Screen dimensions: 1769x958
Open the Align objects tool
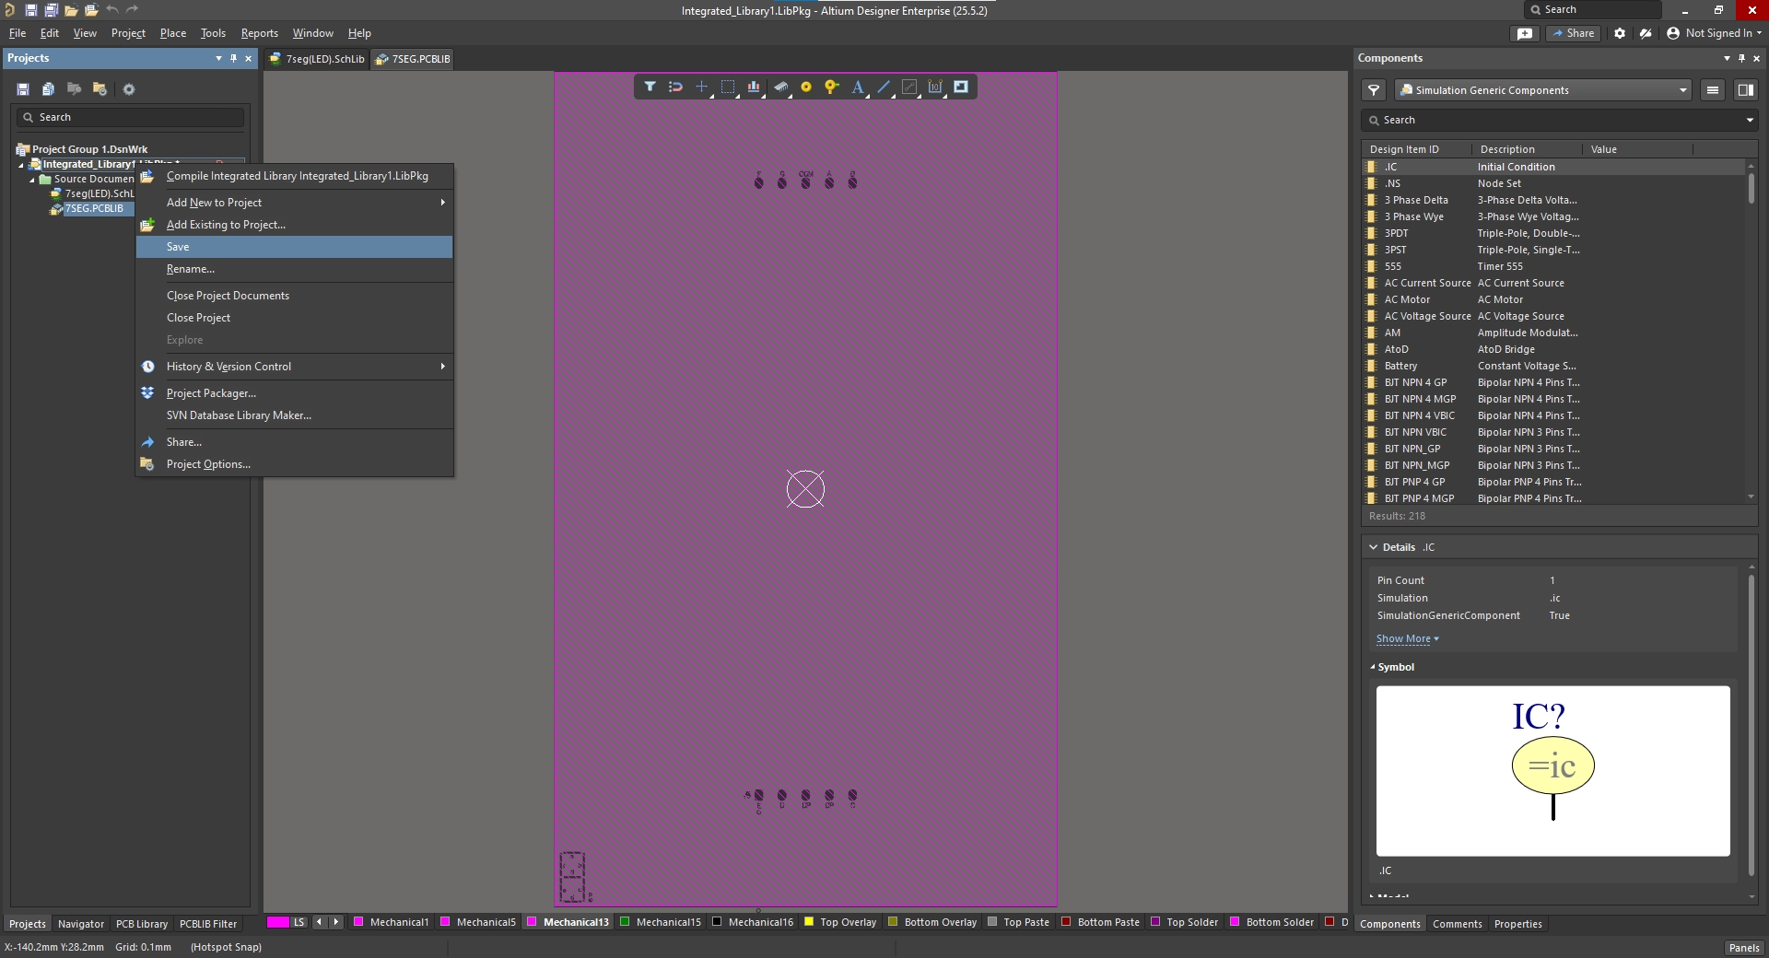[x=754, y=87]
